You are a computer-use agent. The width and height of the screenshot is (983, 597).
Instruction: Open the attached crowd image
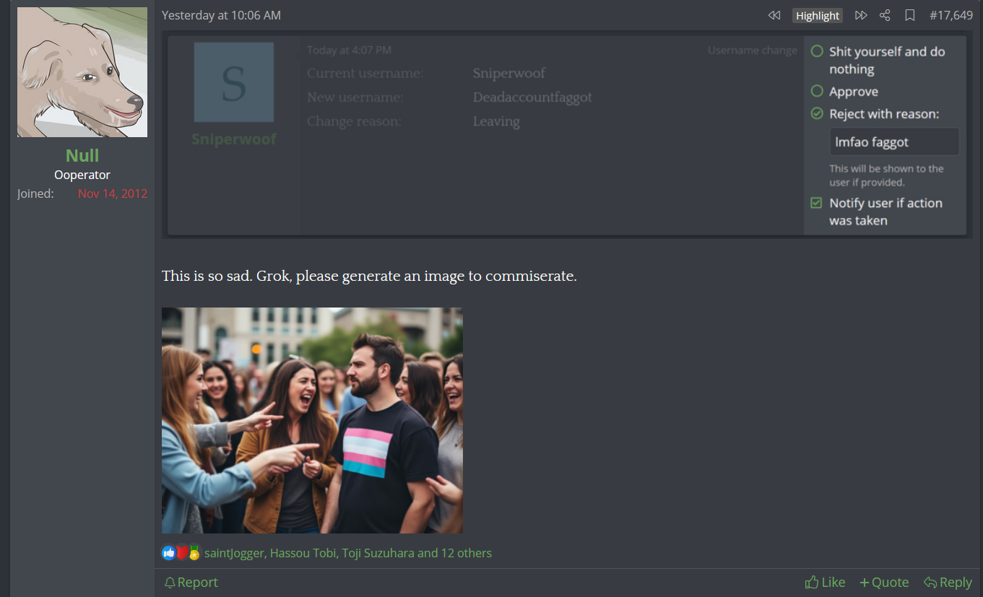(312, 420)
